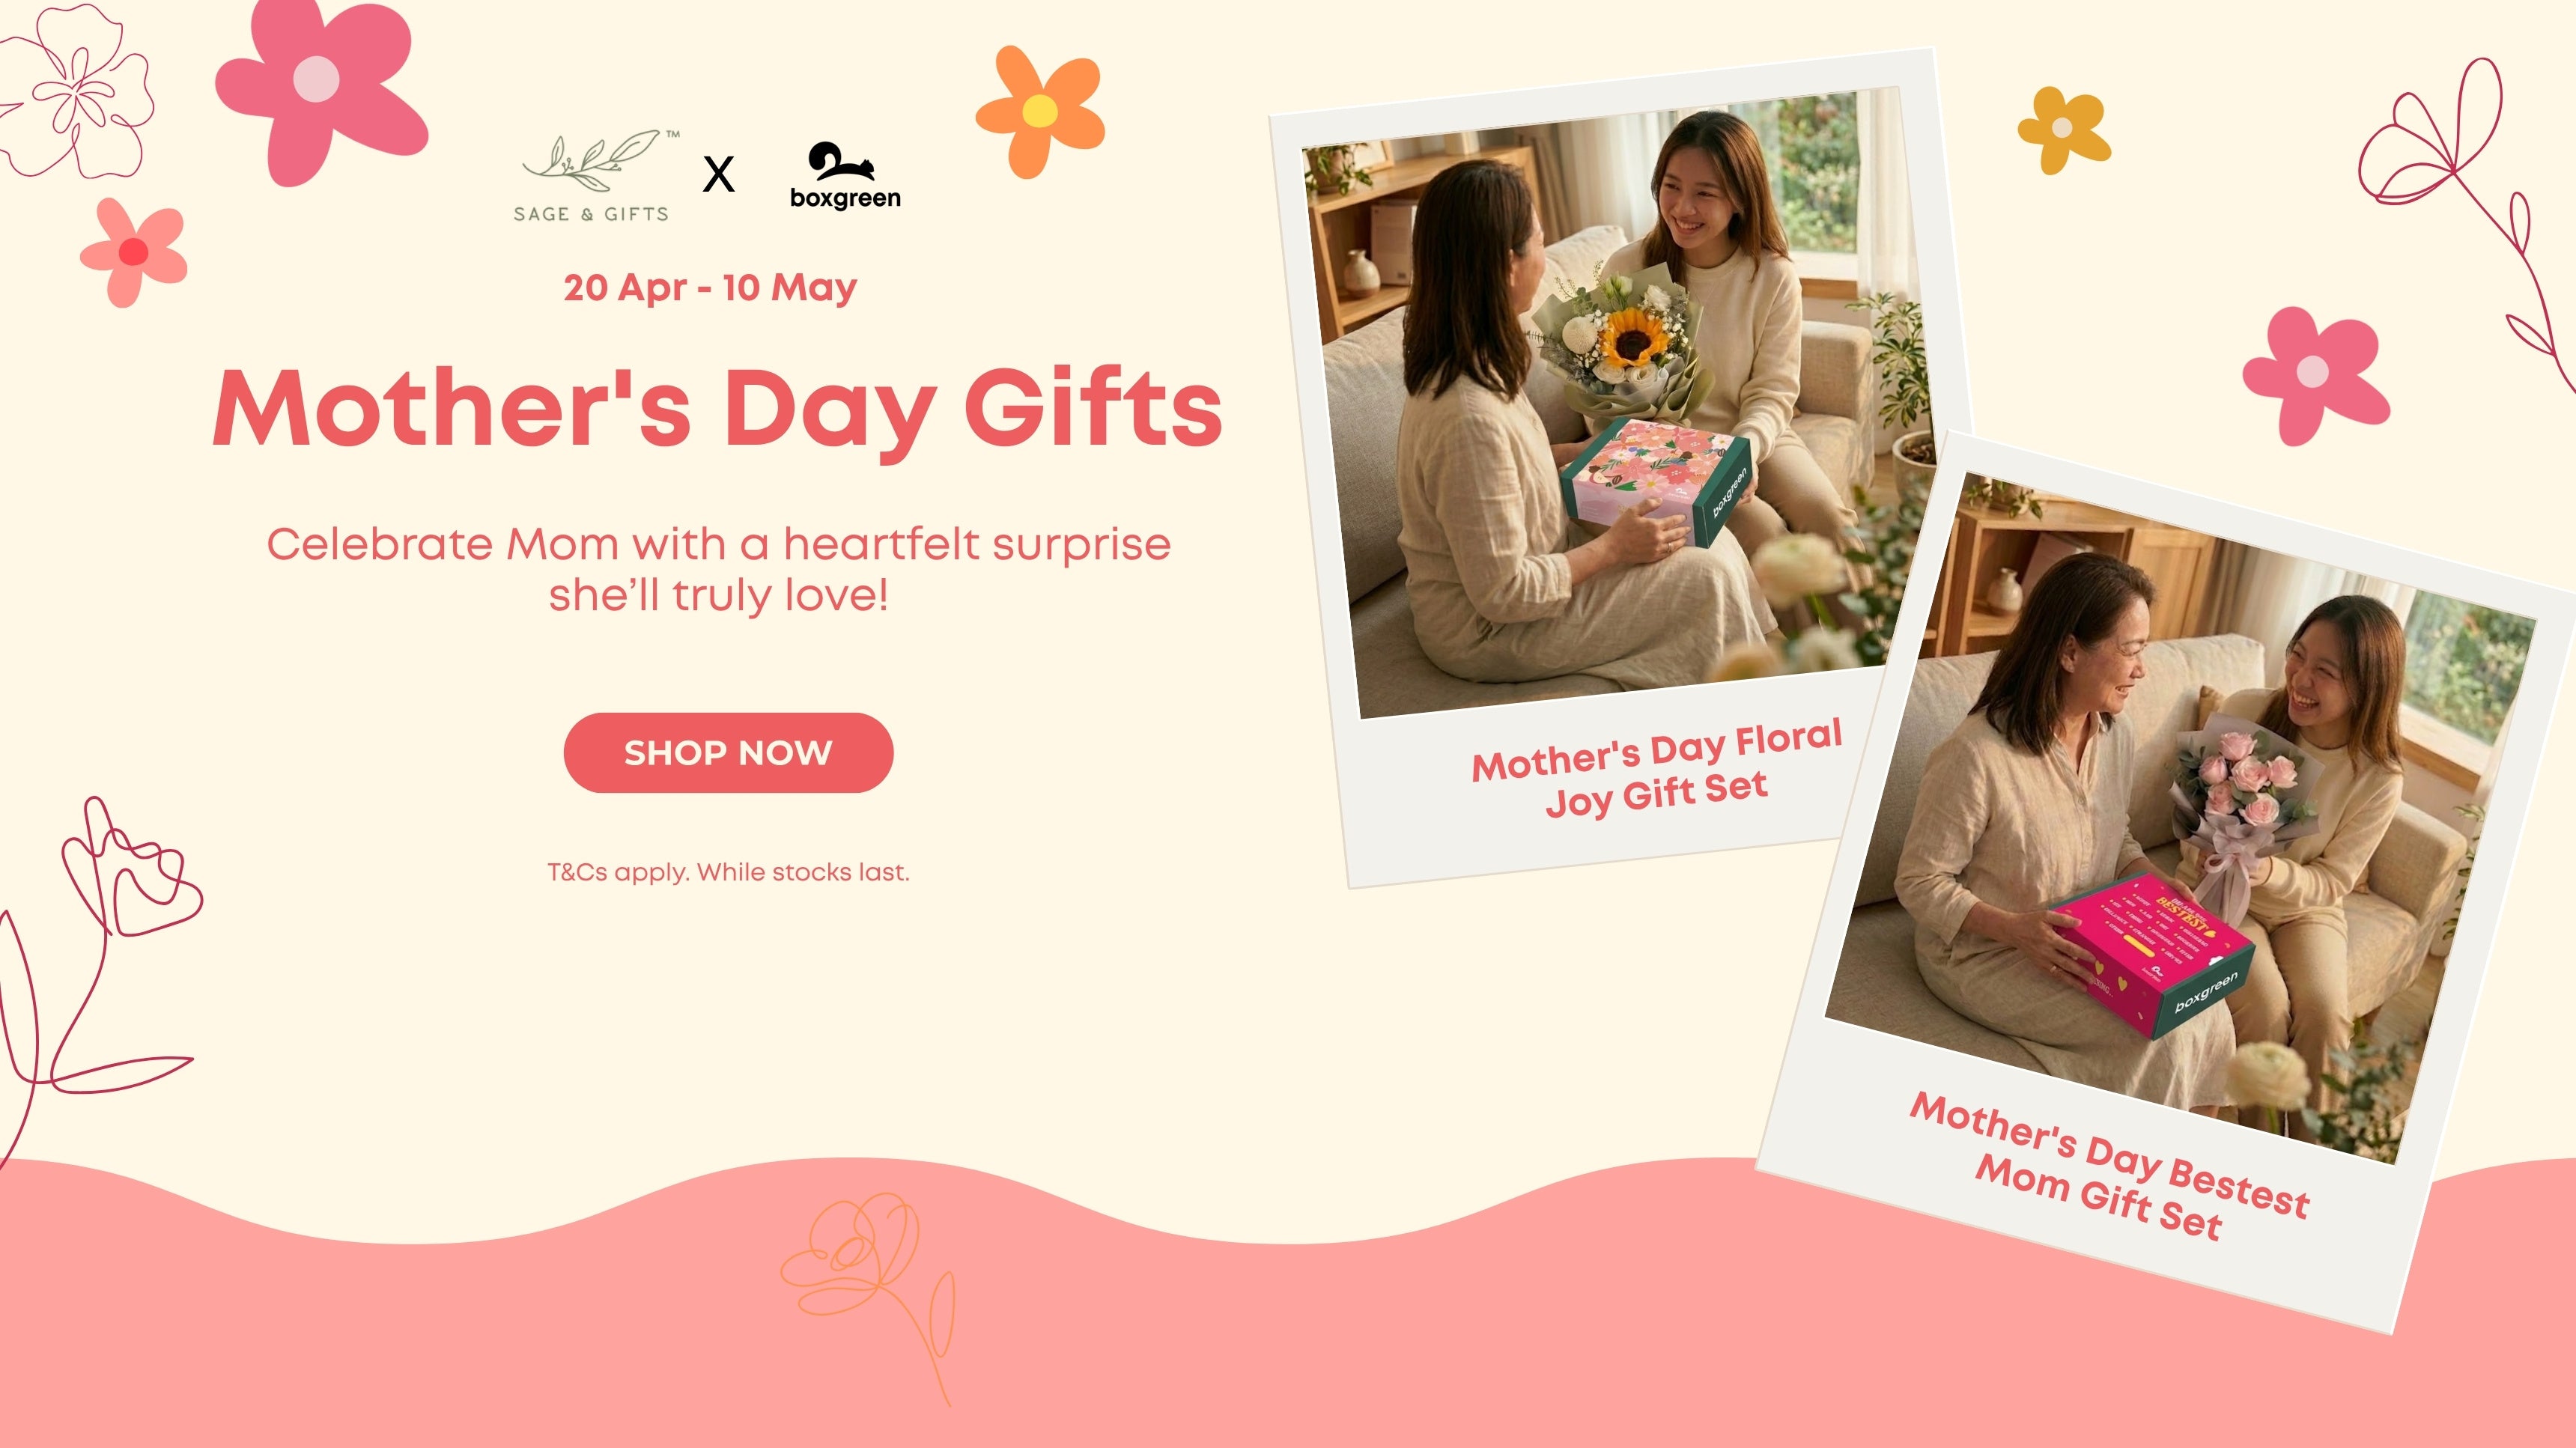The image size is (2576, 1448).
Task: Open the Mother's Day Bestest Mom Gift Set photo
Action: point(2180,820)
